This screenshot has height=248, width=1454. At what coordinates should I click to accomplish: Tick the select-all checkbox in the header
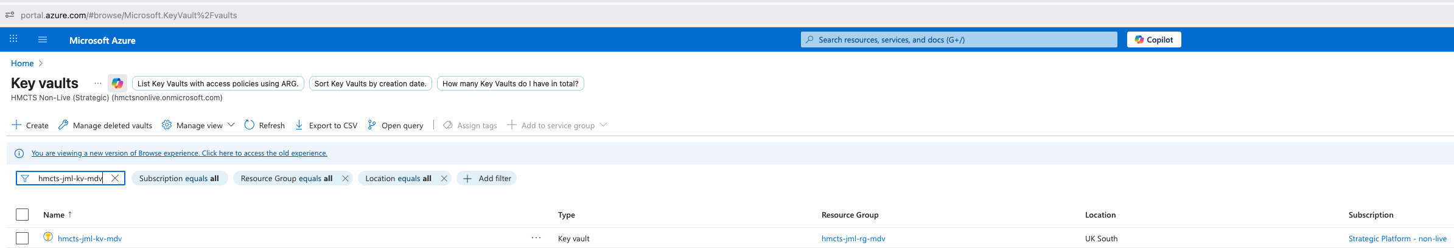pos(23,215)
